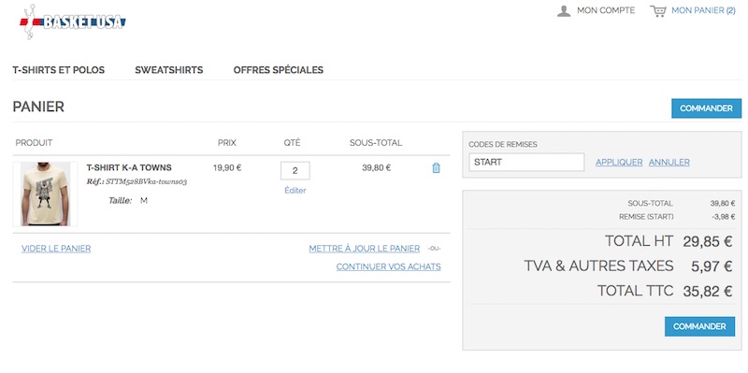Open Mon Panier (2) cart link
The image size is (748, 373).
click(x=703, y=10)
